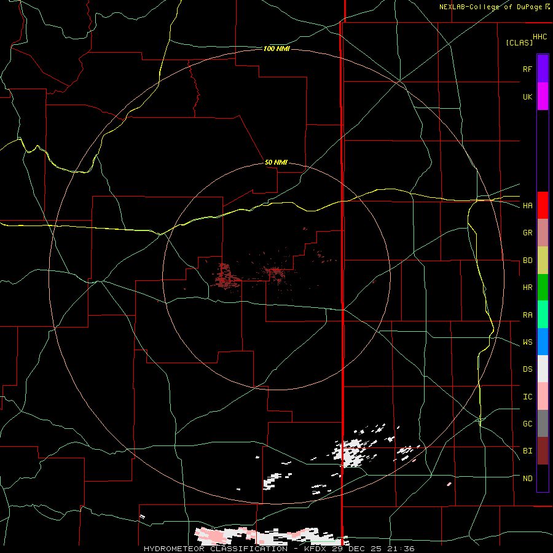Click the BI legend label
This screenshot has width=553, height=553.
(527, 451)
